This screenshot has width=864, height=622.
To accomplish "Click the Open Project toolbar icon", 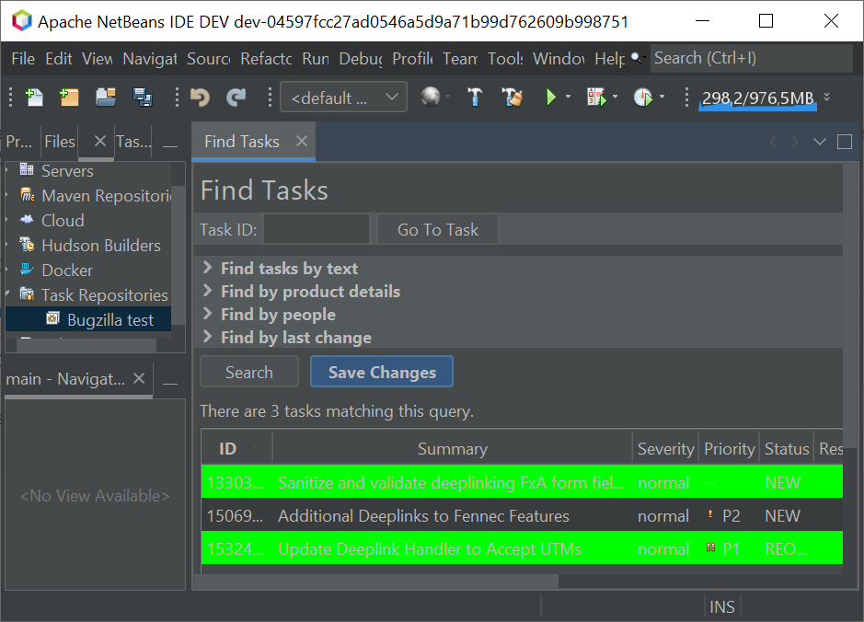I will tap(105, 98).
